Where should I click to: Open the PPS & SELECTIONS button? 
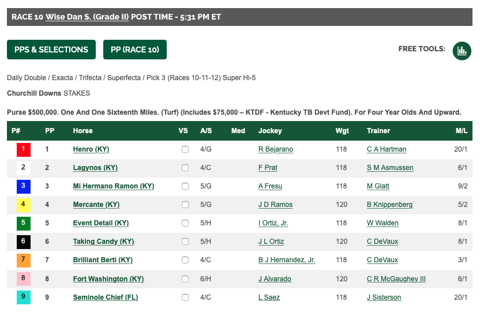pos(51,50)
